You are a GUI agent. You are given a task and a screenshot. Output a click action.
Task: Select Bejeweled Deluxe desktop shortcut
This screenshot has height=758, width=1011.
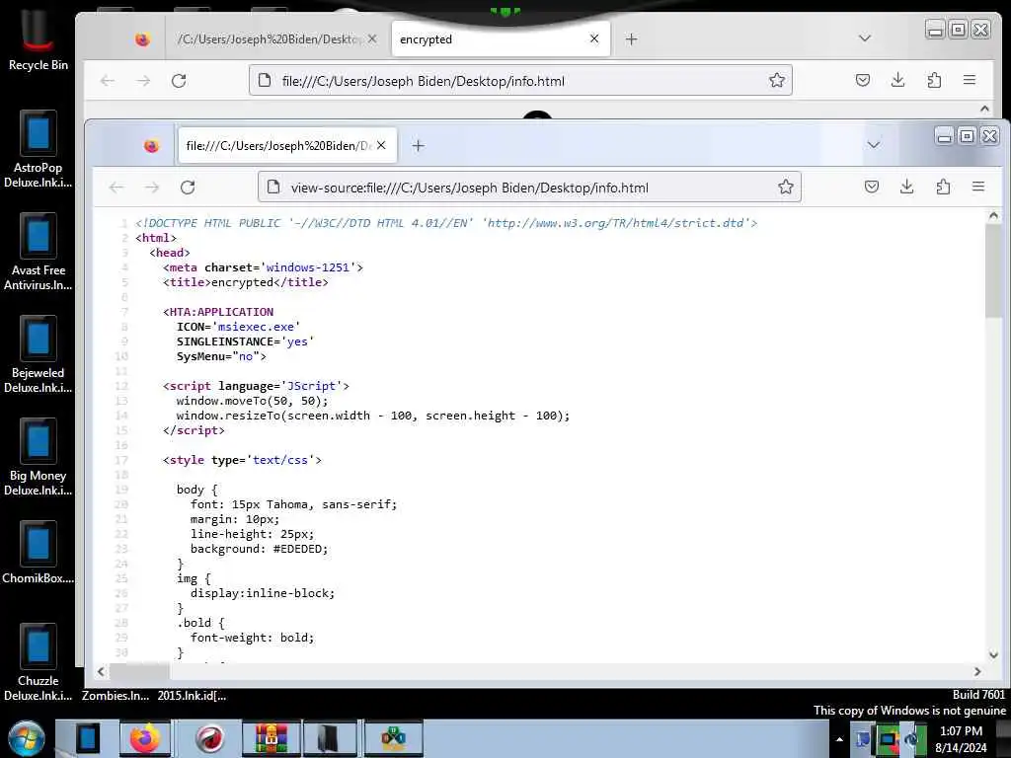(x=38, y=354)
